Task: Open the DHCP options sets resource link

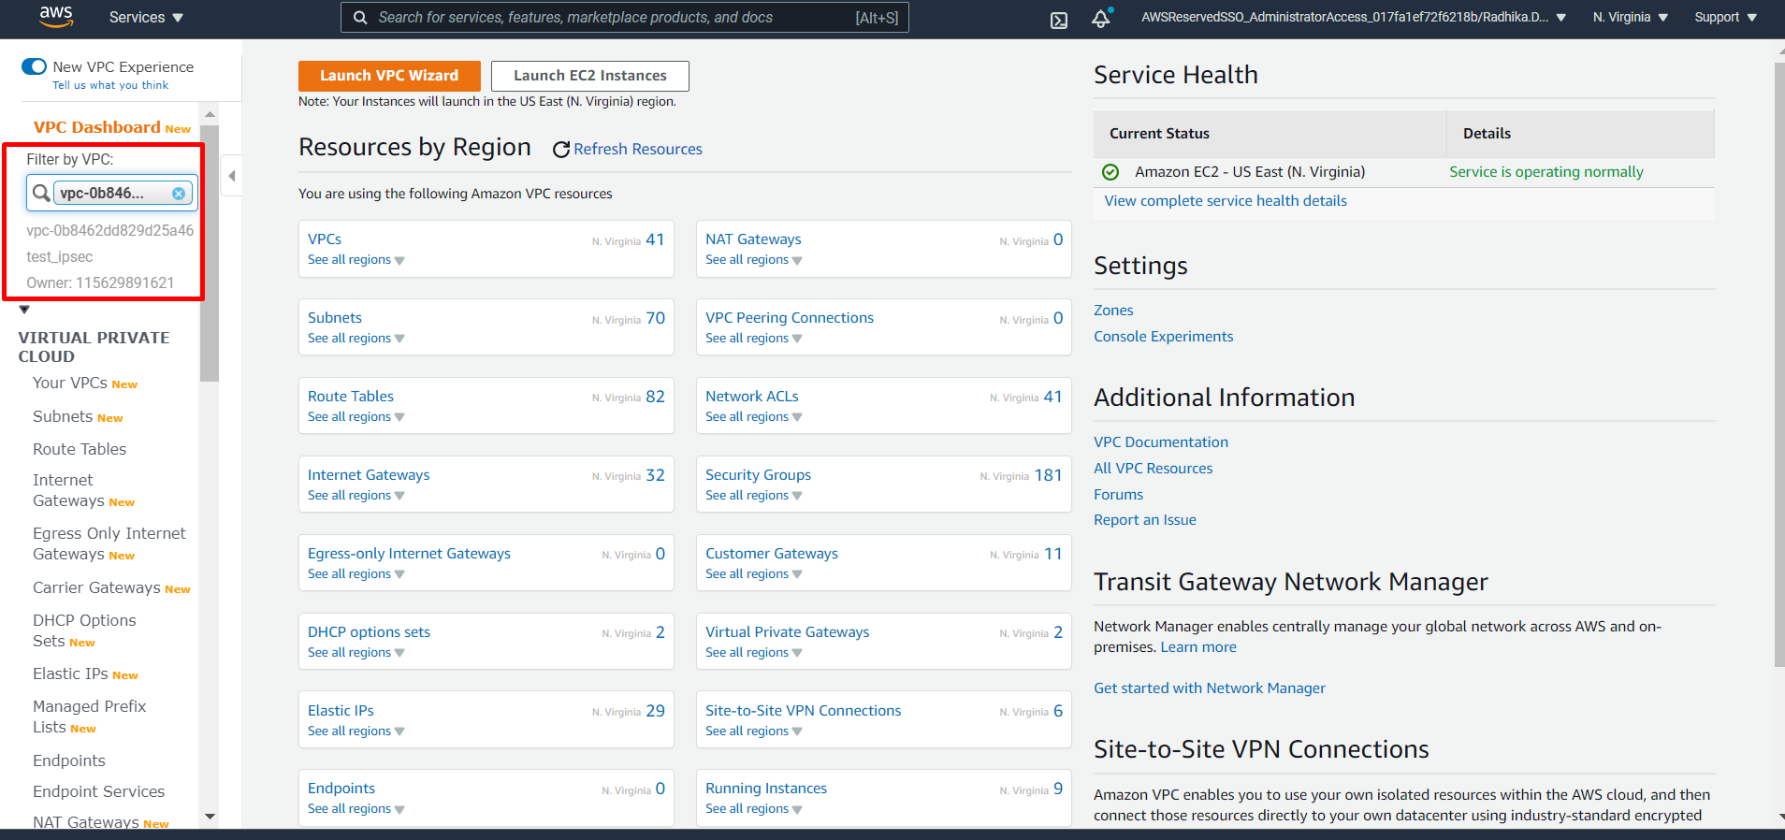Action: pyautogui.click(x=370, y=632)
